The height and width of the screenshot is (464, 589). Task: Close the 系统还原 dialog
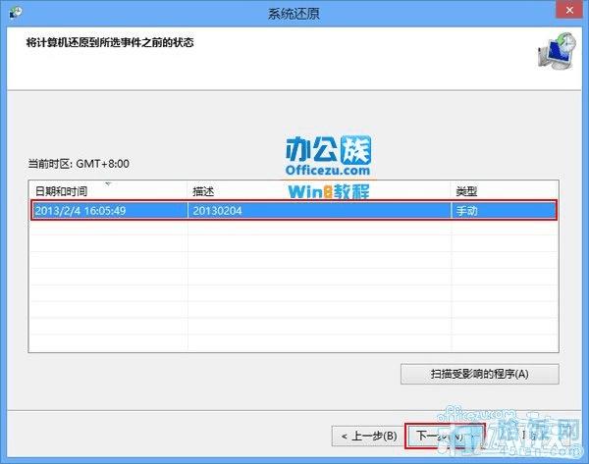(x=569, y=10)
